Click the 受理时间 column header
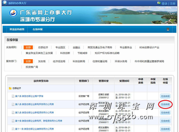This screenshot has height=132, width=179. [124, 81]
